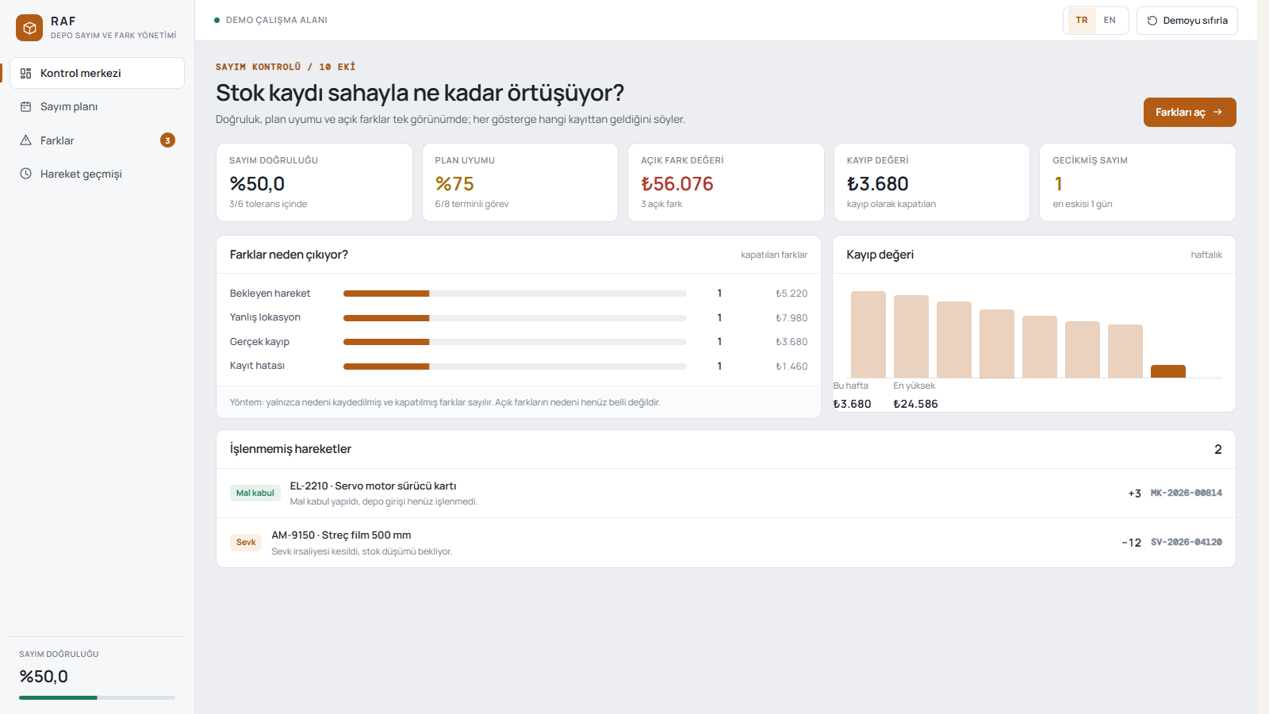Switch language to TR
1269x714 pixels.
pos(1082,21)
